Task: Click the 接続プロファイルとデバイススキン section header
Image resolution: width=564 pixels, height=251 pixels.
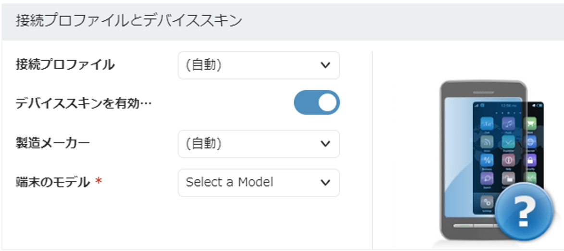Action: click(129, 21)
